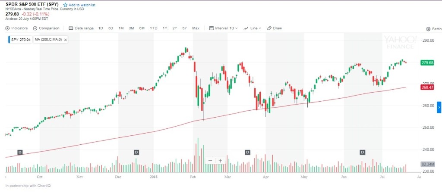442x193 pixels.
Task: Click the Comparison plus icon
Action: pyautogui.click(x=35, y=28)
